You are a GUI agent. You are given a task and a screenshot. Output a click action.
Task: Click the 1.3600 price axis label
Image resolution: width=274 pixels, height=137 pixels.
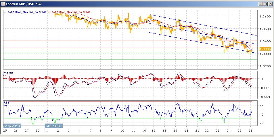pos(265,16)
